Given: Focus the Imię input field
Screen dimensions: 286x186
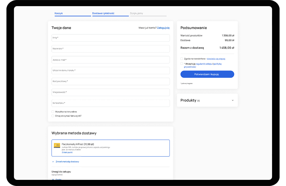Looking at the screenshot, I should pos(111,38).
